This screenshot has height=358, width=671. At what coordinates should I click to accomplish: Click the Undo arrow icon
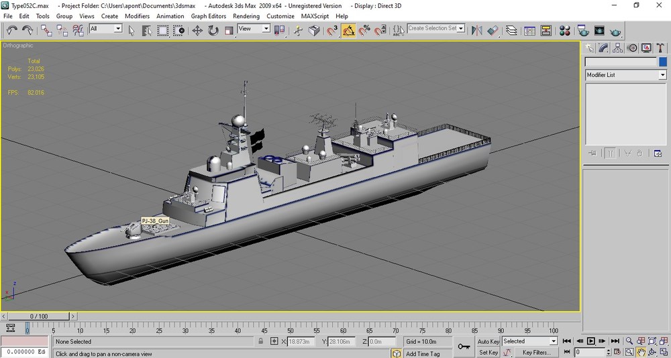11,30
